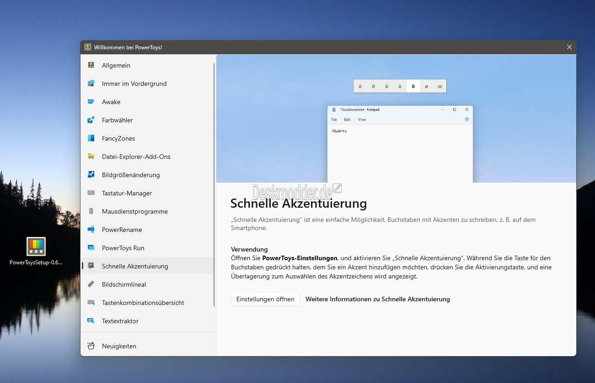
Task: Click the Tastatur-Manager keyboard icon
Action: click(91, 193)
